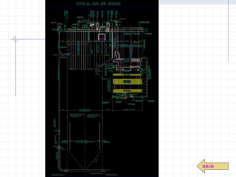This screenshot has height=177, width=236.
Task: Click the horizontal ring header below the hopper
Action: pyautogui.click(x=85, y=170)
